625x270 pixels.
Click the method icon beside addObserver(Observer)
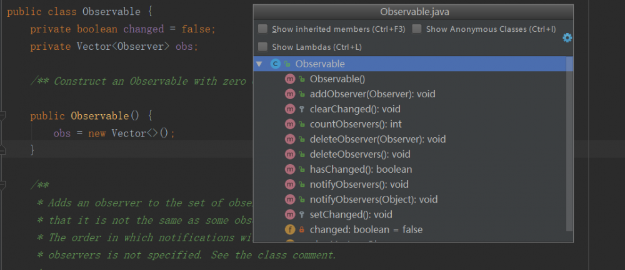click(289, 94)
